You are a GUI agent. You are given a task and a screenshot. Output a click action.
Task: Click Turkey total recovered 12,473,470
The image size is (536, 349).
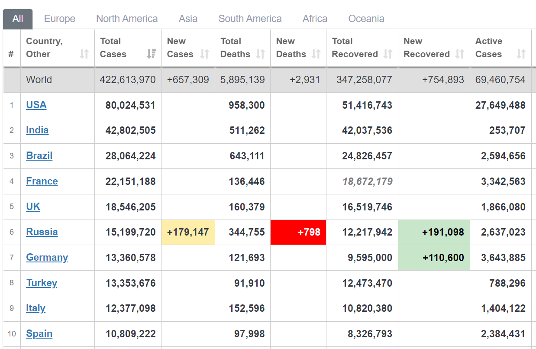[367, 283]
